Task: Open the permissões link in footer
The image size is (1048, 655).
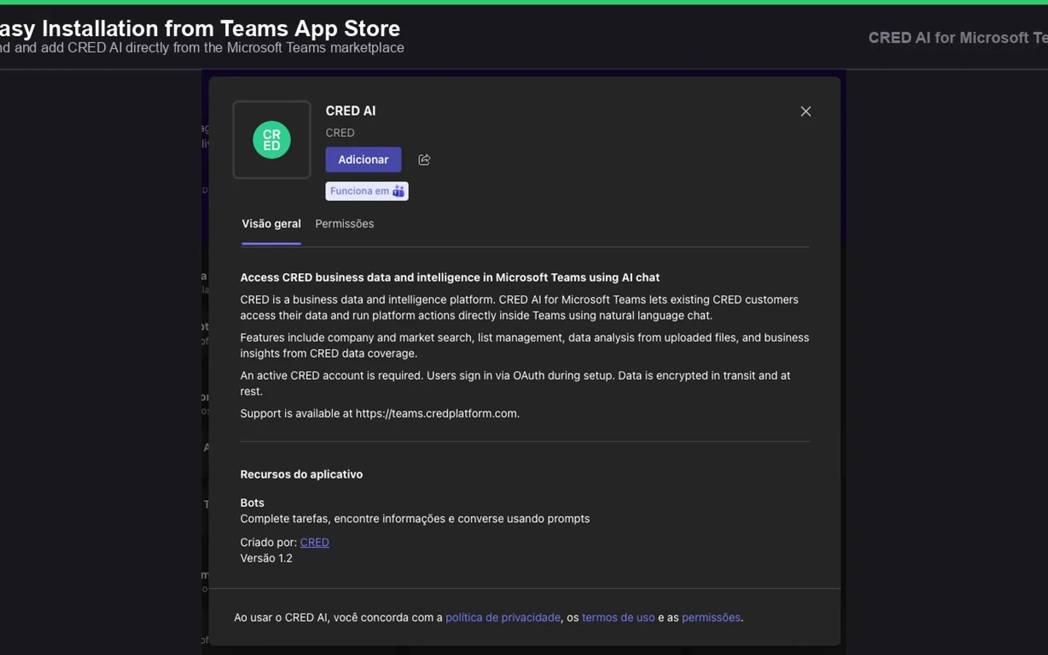Action: click(711, 618)
